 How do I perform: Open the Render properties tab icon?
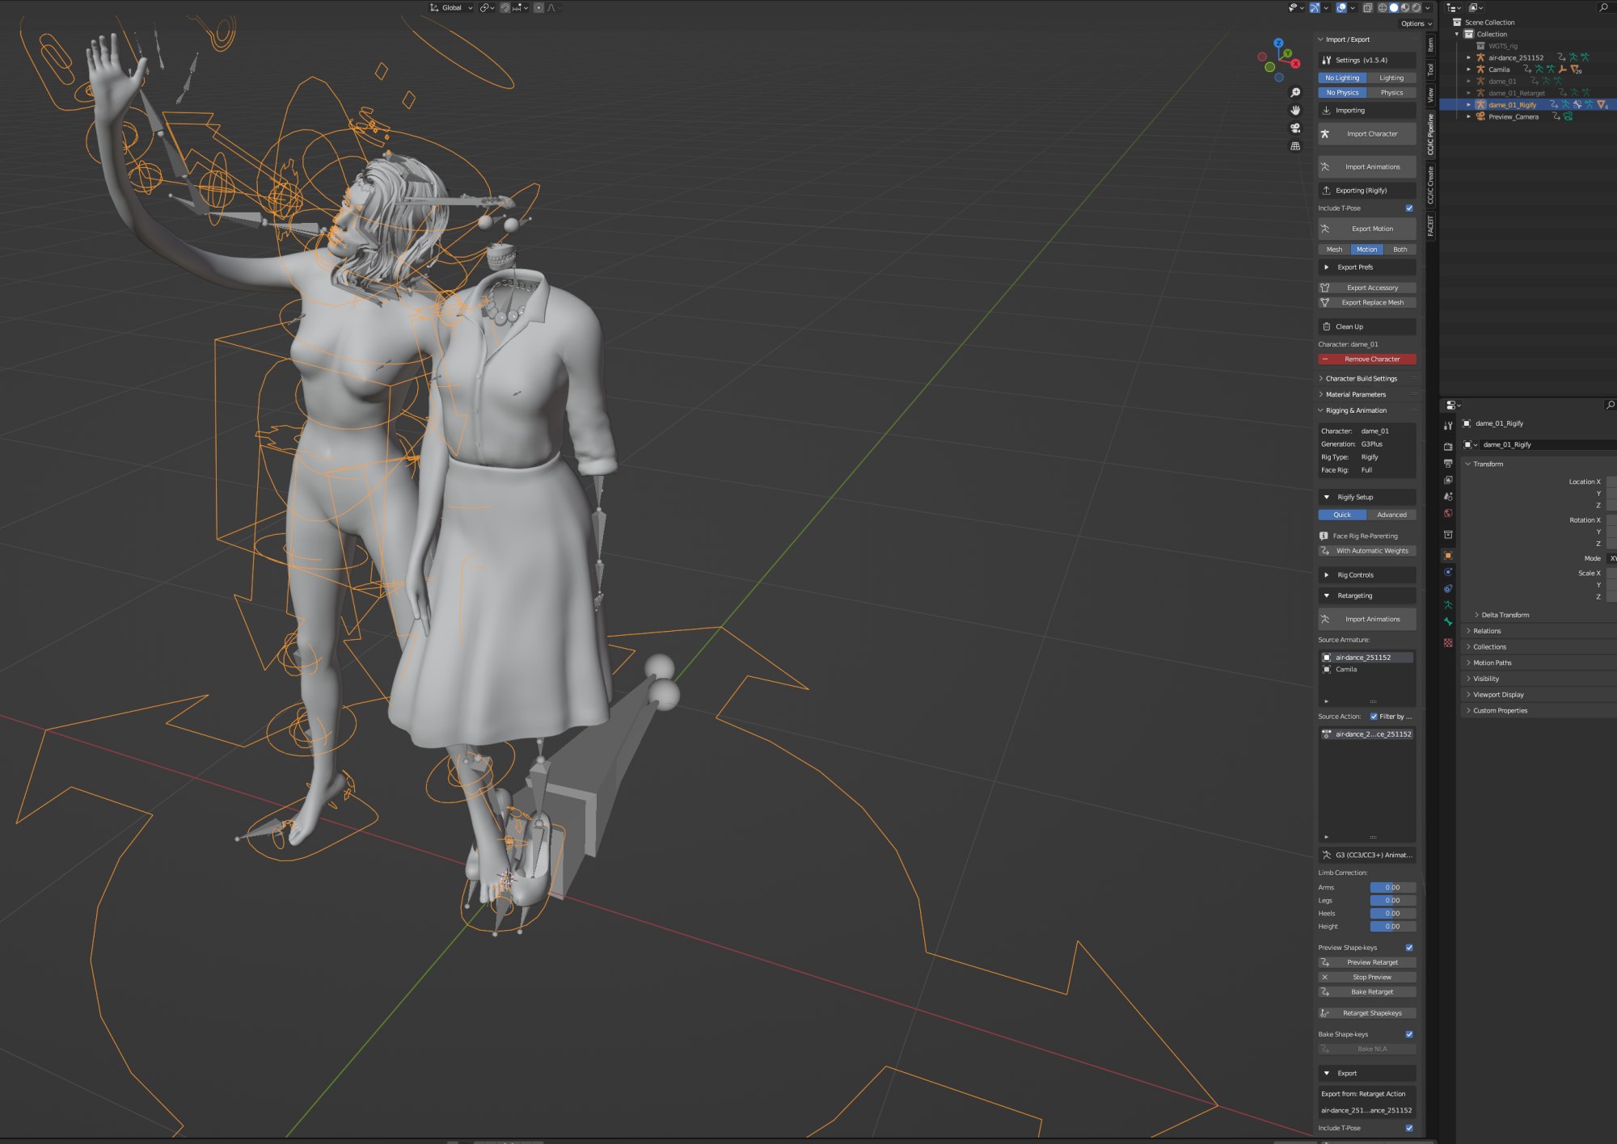tap(1448, 446)
